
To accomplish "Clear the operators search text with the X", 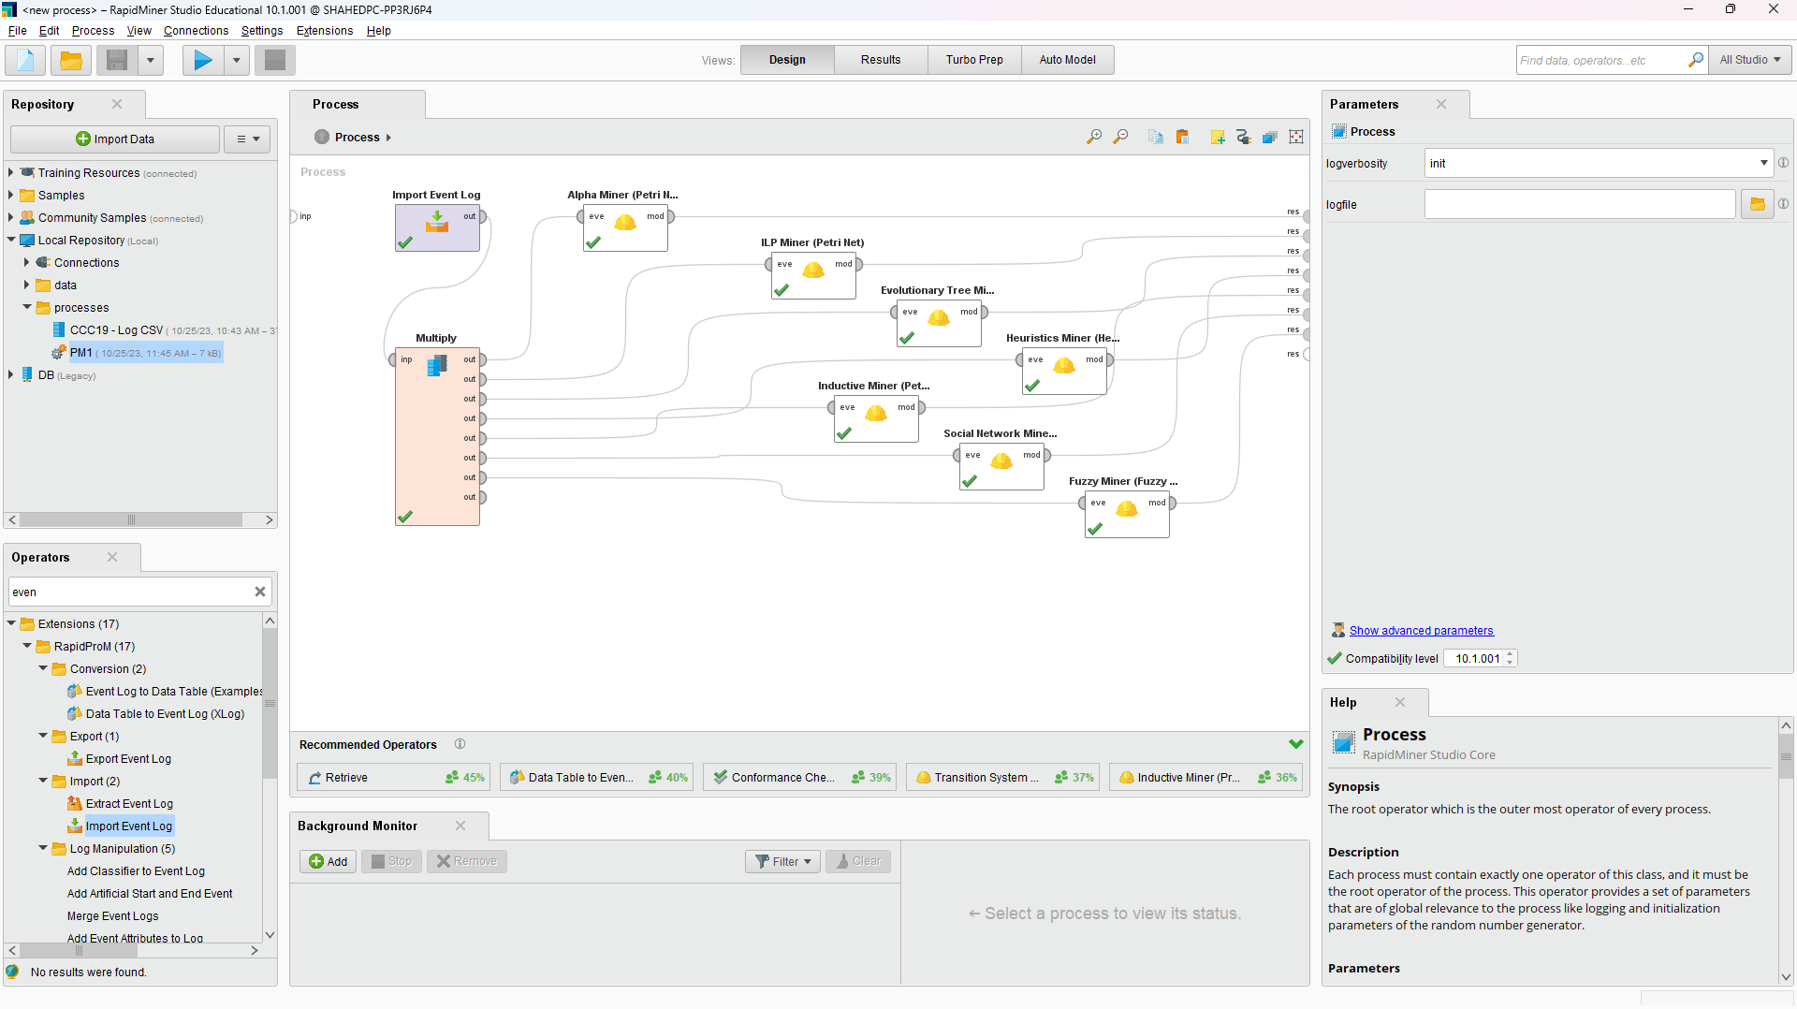I will pyautogui.click(x=260, y=592).
